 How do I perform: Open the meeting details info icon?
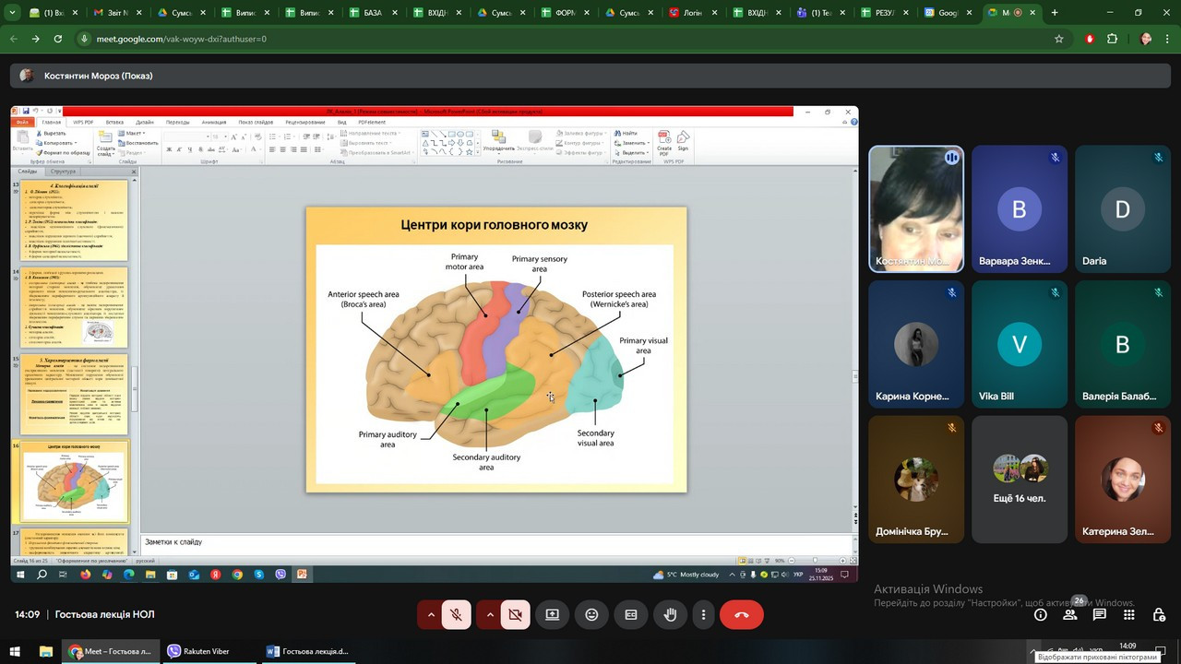[1040, 614]
